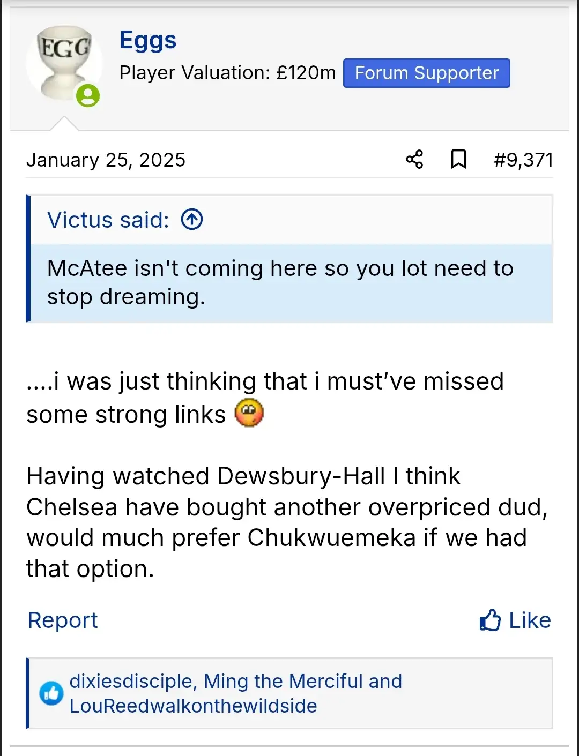
Task: Click the blue reactions like badge
Action: (51, 694)
